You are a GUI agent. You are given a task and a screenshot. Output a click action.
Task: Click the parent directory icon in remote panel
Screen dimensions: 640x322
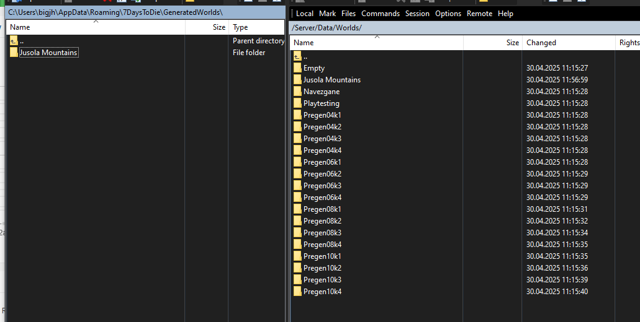tap(297, 56)
